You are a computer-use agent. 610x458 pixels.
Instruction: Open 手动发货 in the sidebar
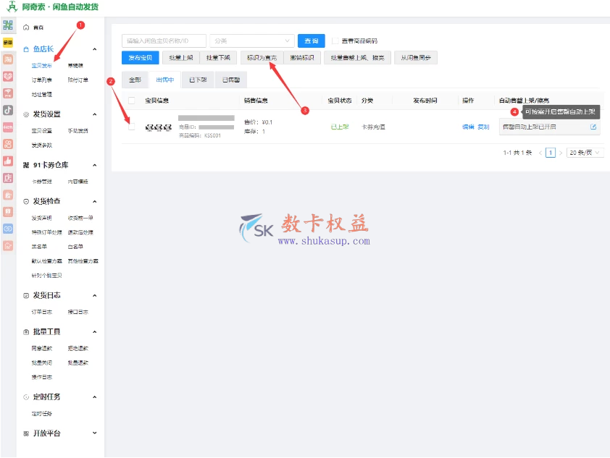pyautogui.click(x=78, y=131)
